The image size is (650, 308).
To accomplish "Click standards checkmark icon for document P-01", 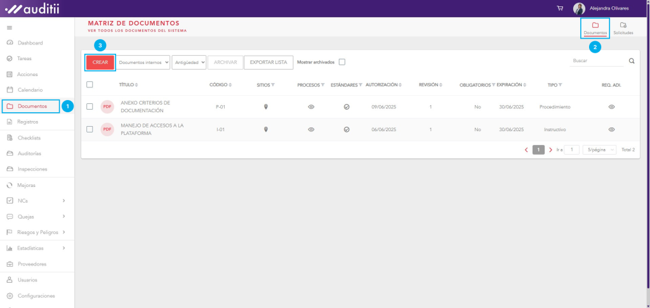I will click(347, 107).
